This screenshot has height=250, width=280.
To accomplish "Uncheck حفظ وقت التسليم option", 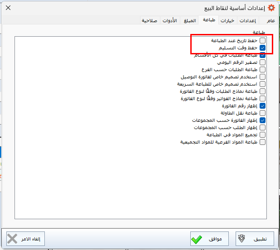I will point(262,48).
